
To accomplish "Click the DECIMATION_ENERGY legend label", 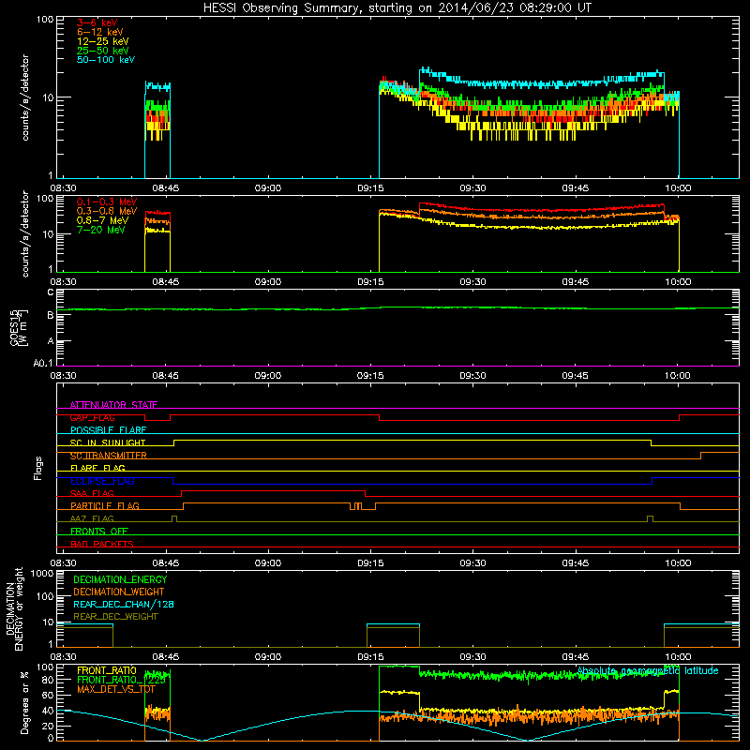I will click(120, 579).
